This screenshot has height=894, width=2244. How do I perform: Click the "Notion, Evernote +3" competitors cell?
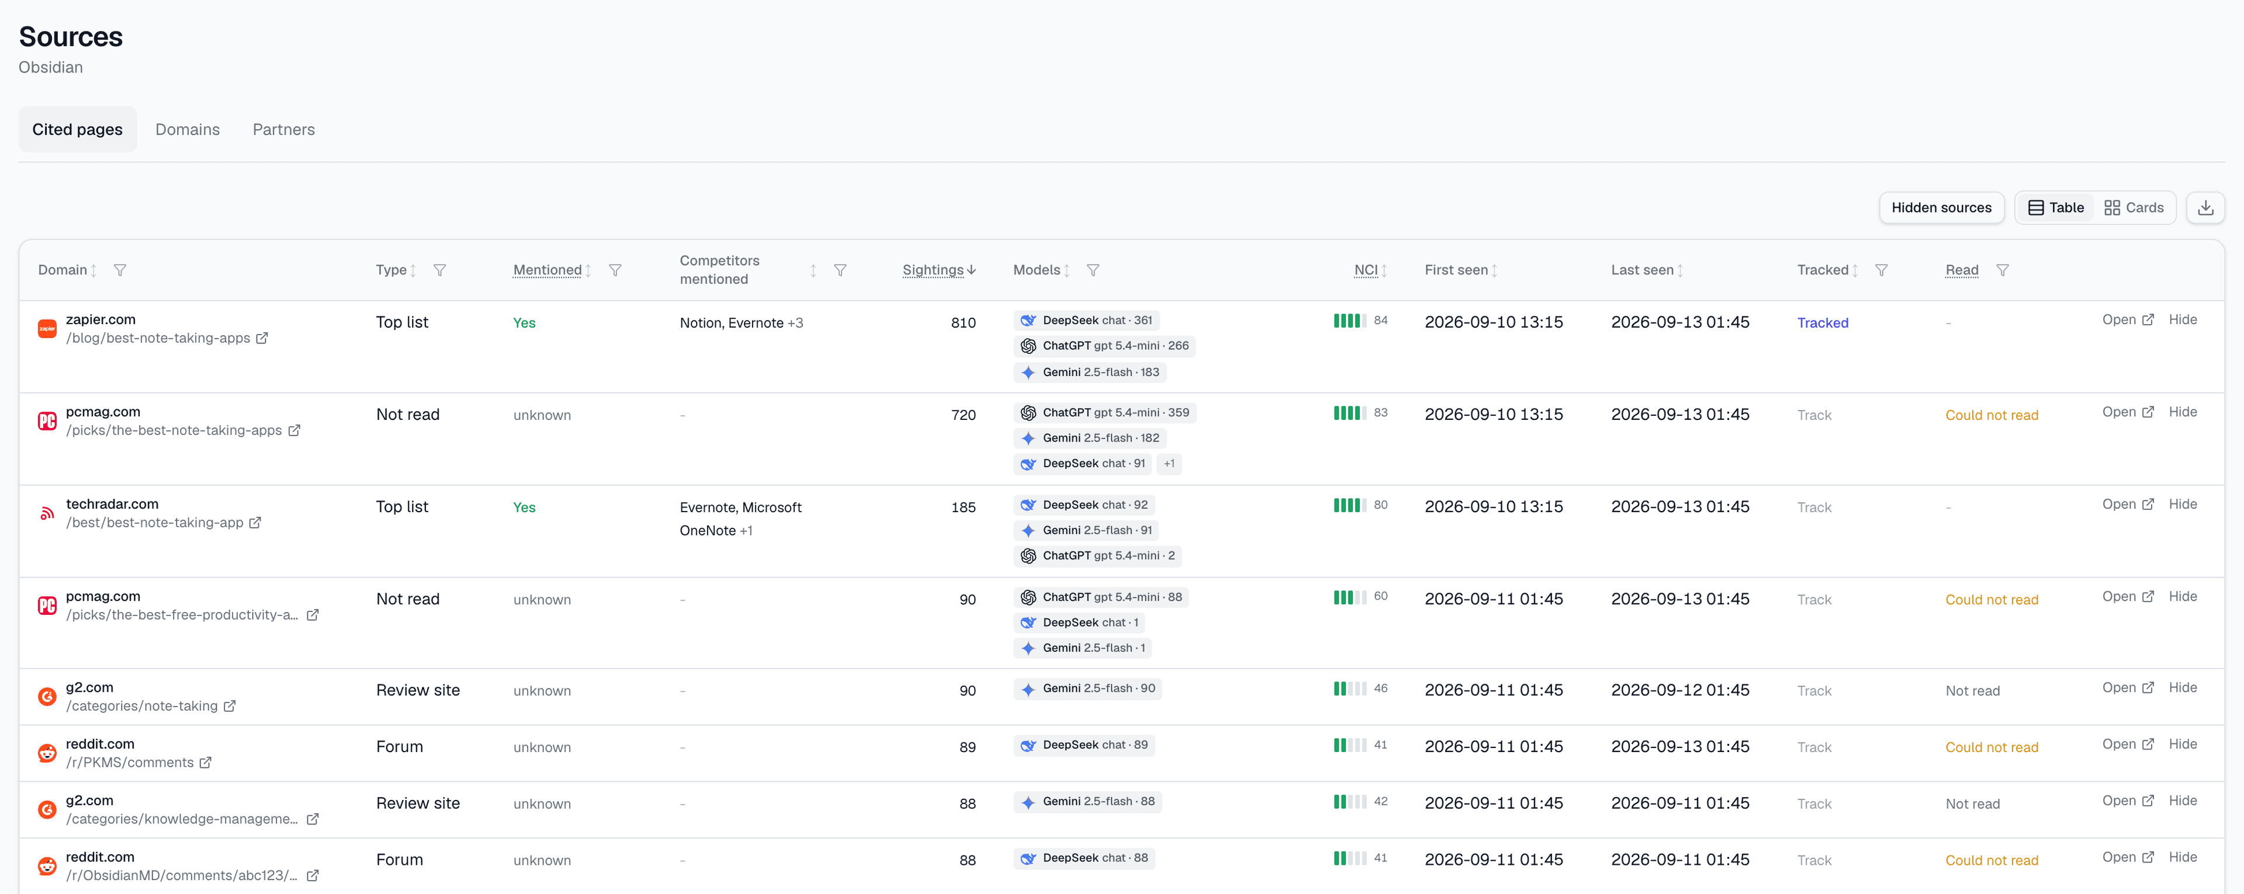click(742, 323)
